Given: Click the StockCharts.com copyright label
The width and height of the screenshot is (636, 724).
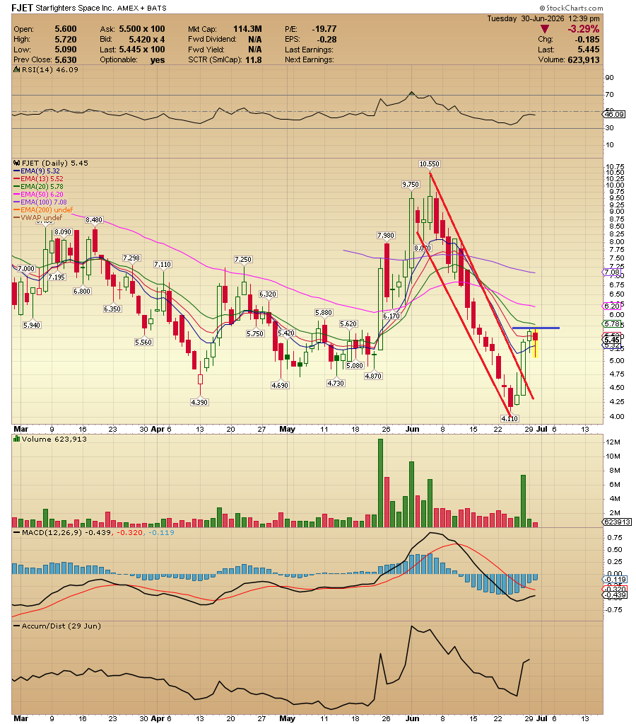Looking at the screenshot, I should pos(572,8).
